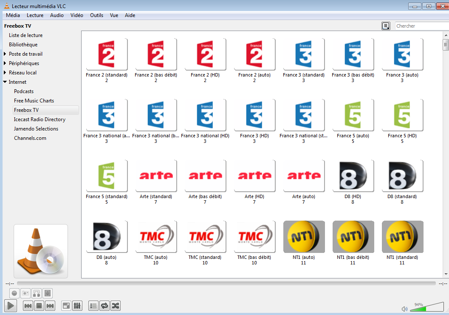This screenshot has height=315, width=449.
Task: Toggle random shuffle playback
Action: pos(116,306)
